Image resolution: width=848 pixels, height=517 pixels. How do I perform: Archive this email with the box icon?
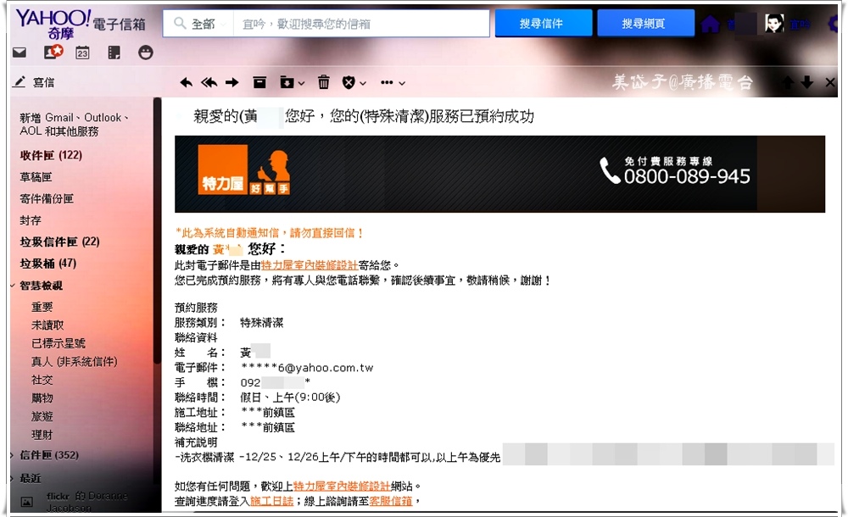(x=259, y=82)
